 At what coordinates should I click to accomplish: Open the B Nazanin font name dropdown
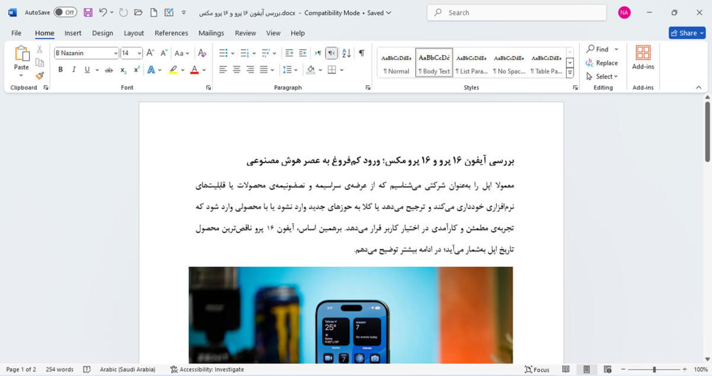(x=116, y=53)
